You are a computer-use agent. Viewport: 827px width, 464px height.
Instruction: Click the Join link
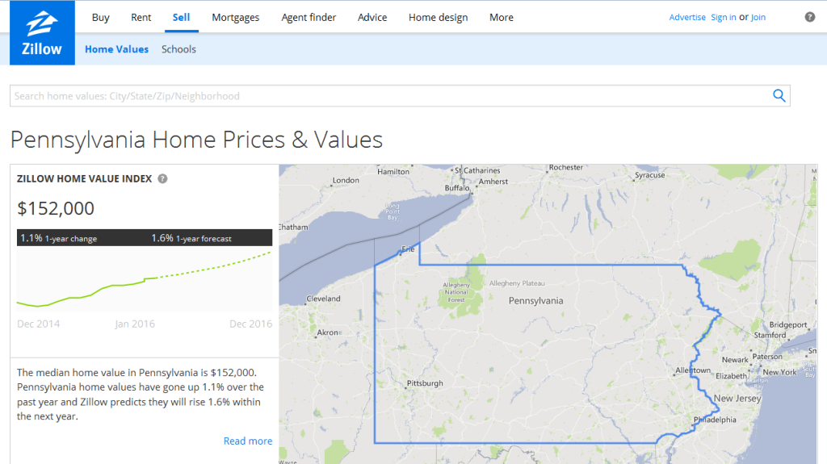[x=758, y=18]
